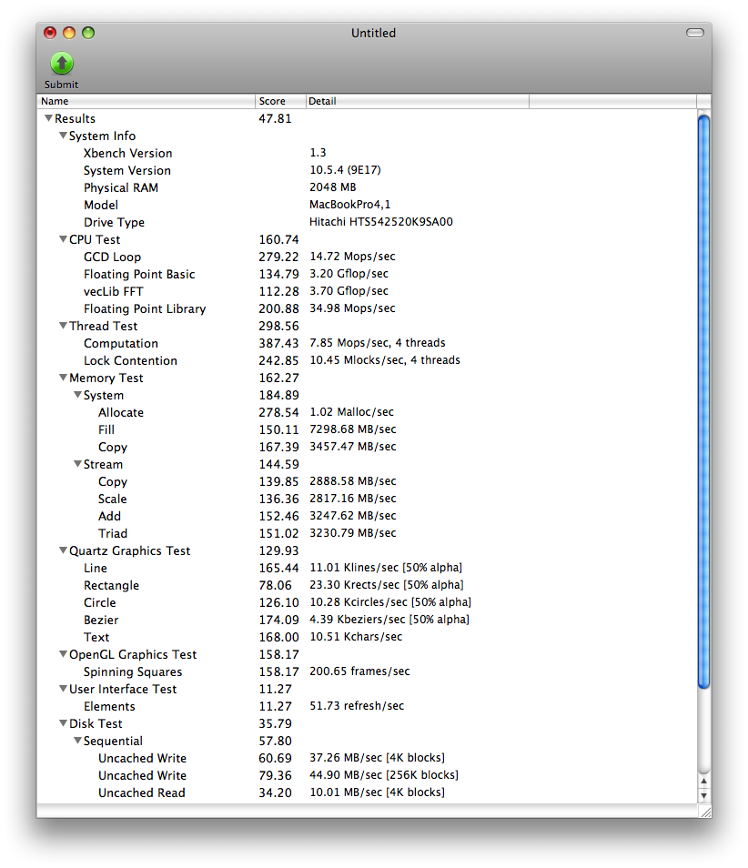Select the Uncached Read row
Viewport: 748px width, 868px height.
[x=367, y=792]
